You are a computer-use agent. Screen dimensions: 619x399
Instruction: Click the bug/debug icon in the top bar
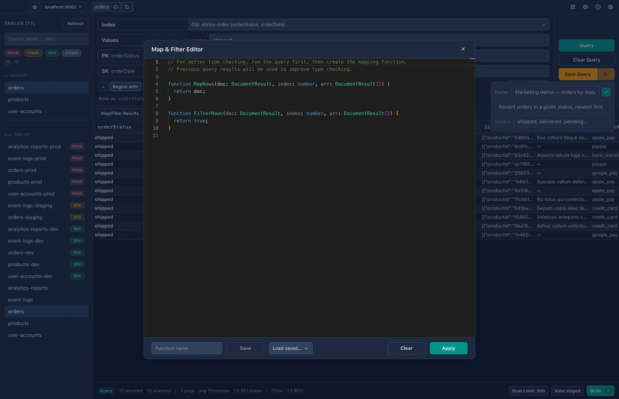35,7
